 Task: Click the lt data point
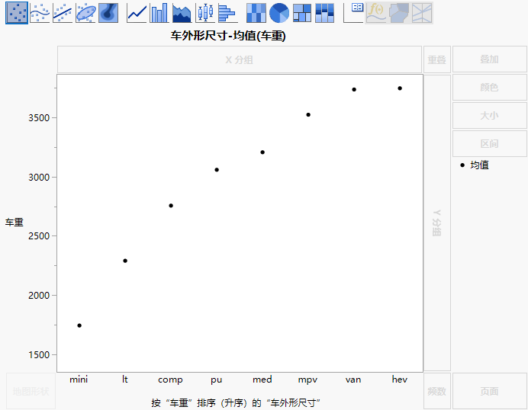pyautogui.click(x=125, y=261)
